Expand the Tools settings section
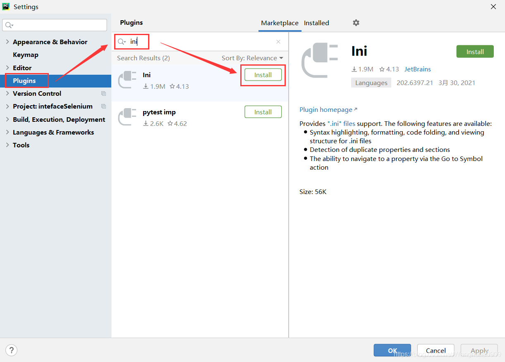The image size is (505, 362). tap(7, 145)
